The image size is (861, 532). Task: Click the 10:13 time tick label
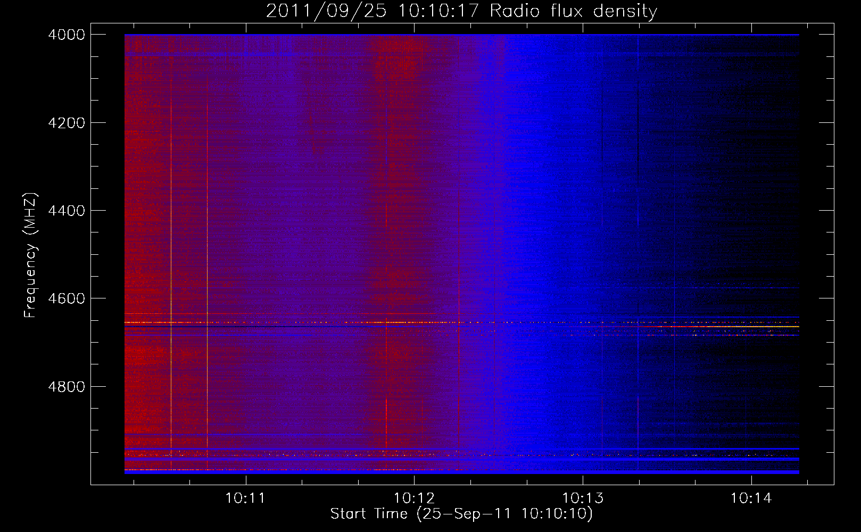click(583, 498)
